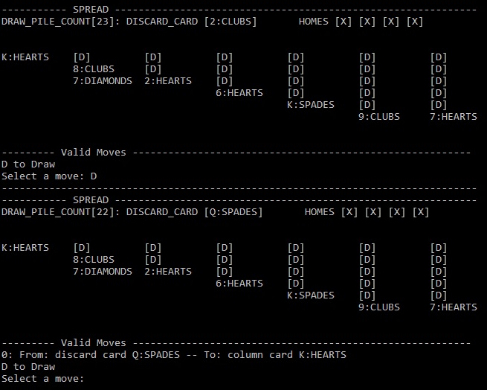Click the lower 'D to Draw' option
Viewport: 487px width, 390px height.
[x=28, y=367]
